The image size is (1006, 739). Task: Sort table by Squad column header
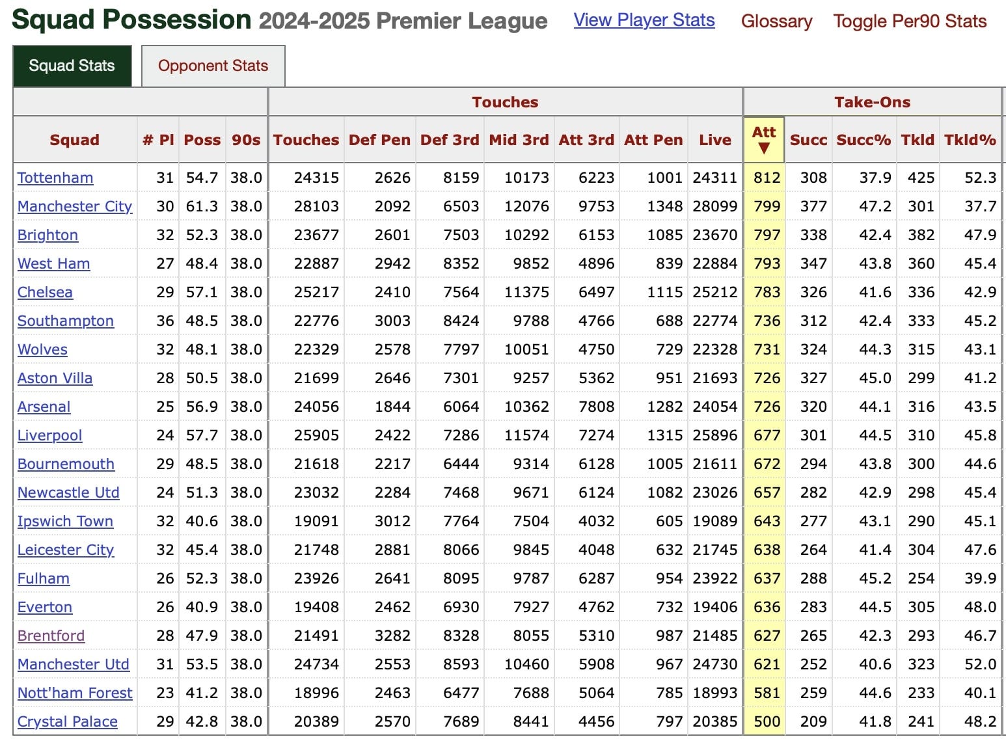point(75,140)
